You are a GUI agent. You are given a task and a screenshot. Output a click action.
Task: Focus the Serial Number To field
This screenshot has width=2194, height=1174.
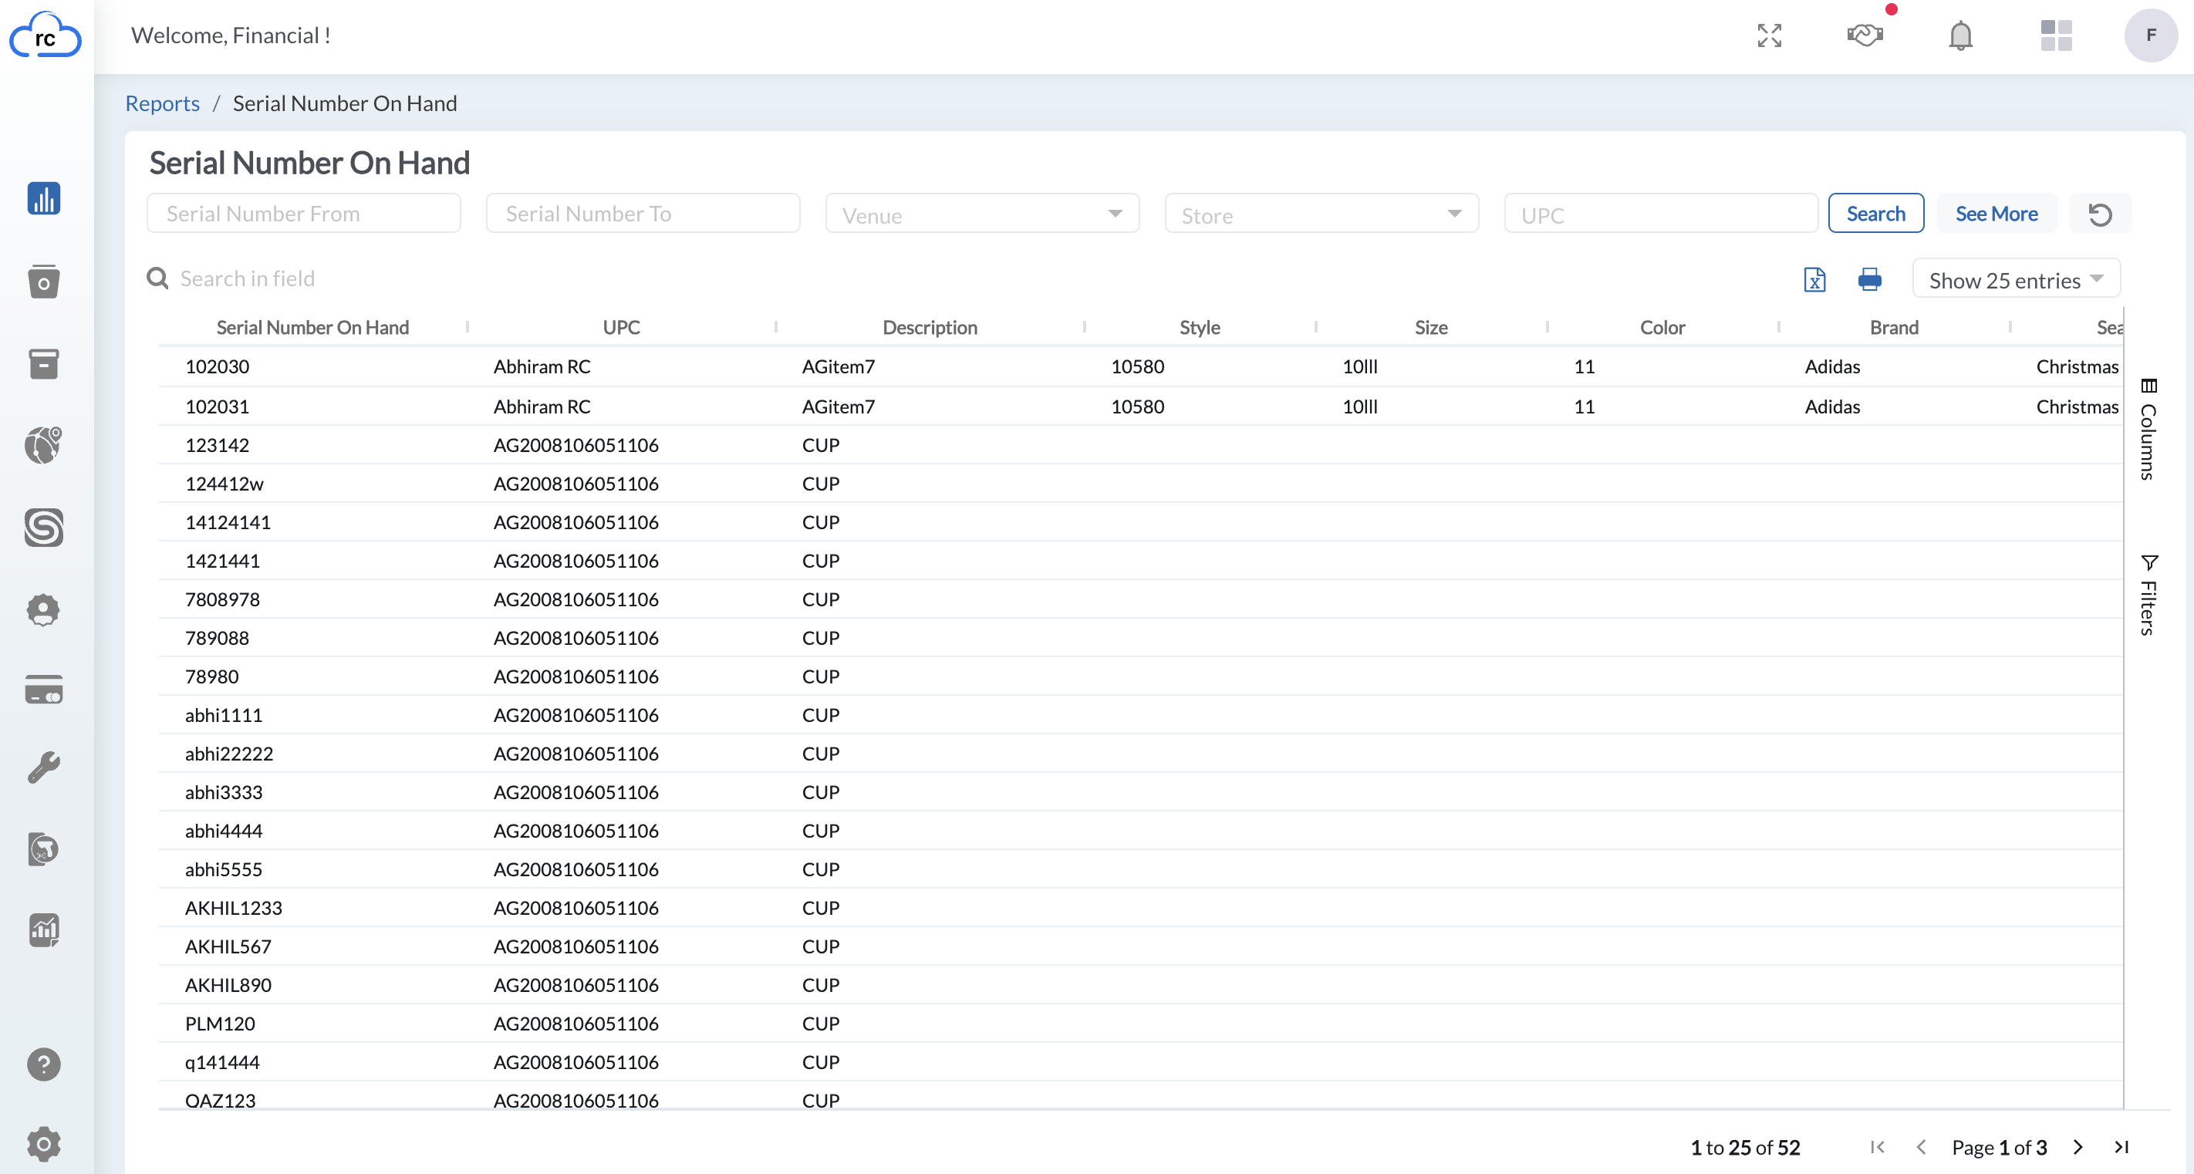643,214
